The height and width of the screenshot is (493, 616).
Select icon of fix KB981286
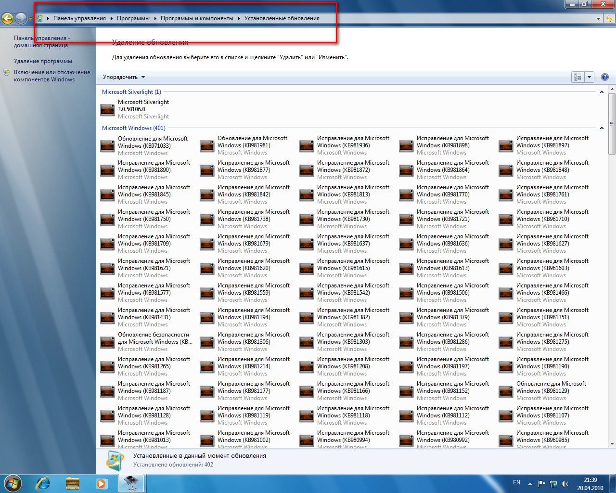406,342
